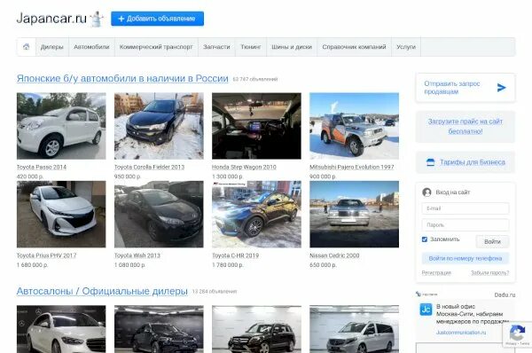This screenshot has height=353, width=532.
Task: Click Mitsubishi Pajero Evolution 1997 title link
Action: 351,167
